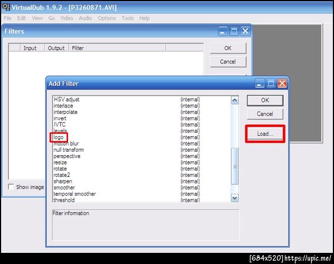
Task: Open the Video menu
Action: pyautogui.click(x=67, y=18)
